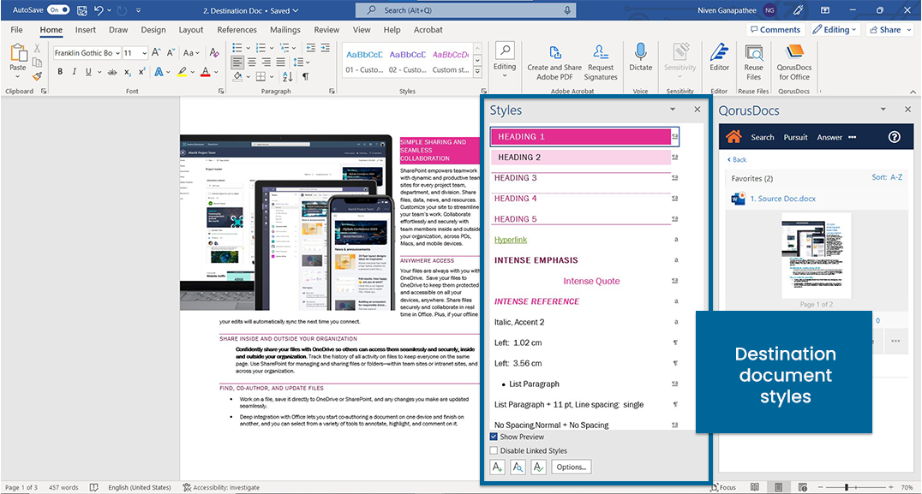The width and height of the screenshot is (922, 494).
Task: Open the Editing mode dropdown near Share
Action: (x=835, y=30)
